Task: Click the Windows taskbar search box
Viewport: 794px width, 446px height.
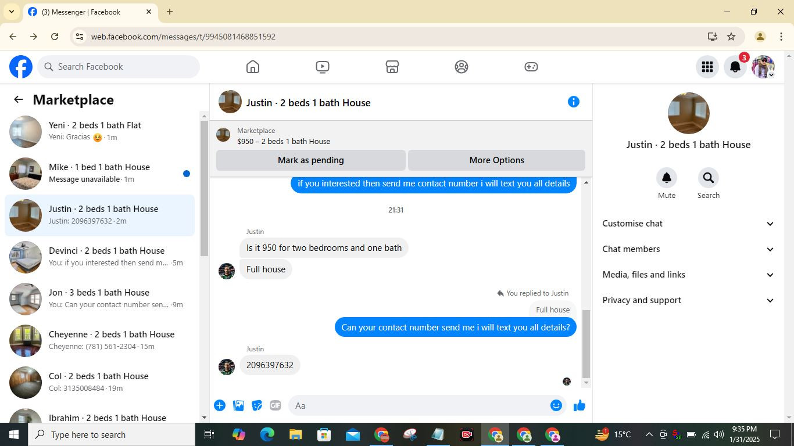Action: 112,434
